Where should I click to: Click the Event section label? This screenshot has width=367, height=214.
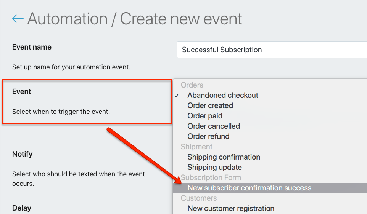pyautogui.click(x=21, y=92)
